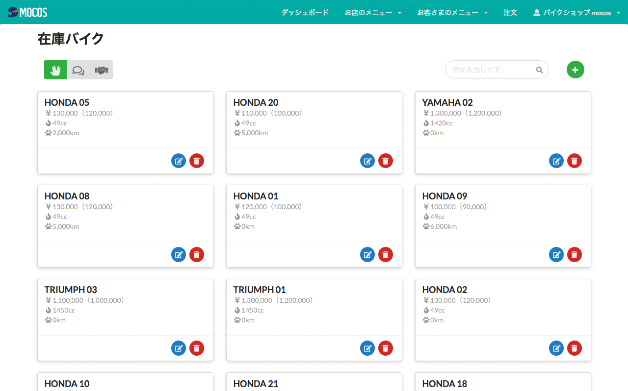Click HONDA 20 price ¥110,000
This screenshot has height=391, width=628.
pyautogui.click(x=250, y=113)
